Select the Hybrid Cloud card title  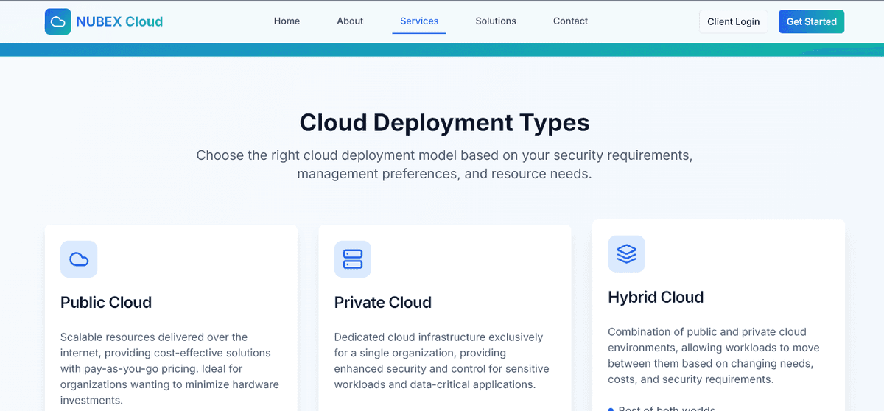656,297
